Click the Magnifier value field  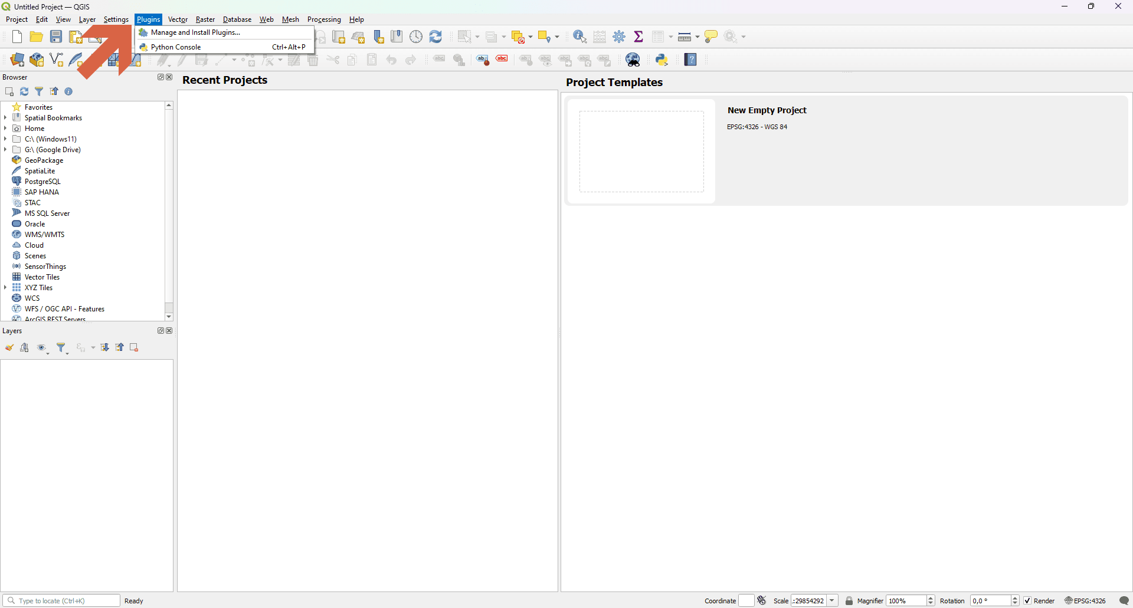(906, 601)
